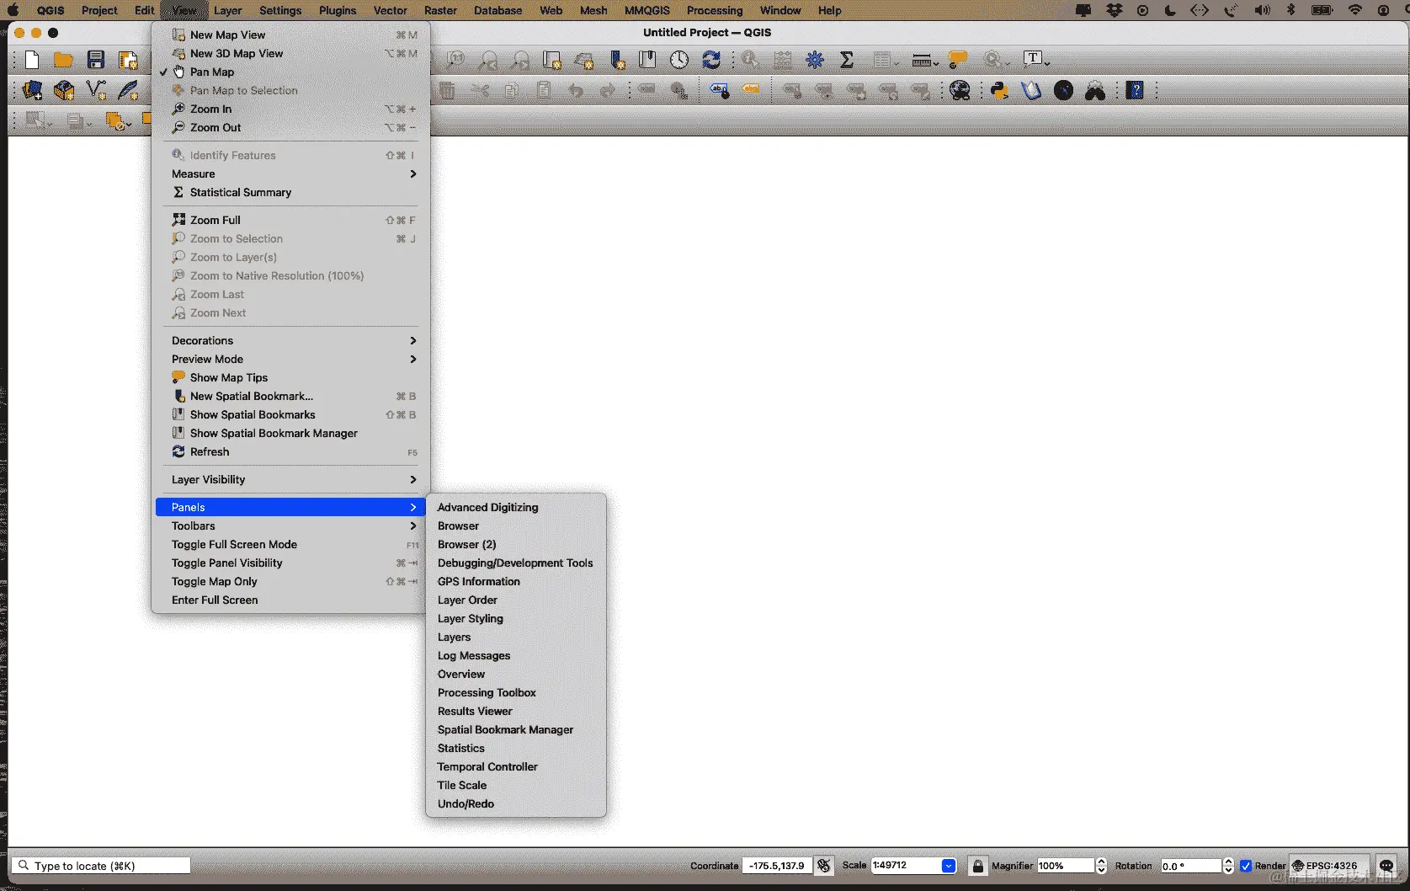Expand the Measure submenu

pos(290,173)
